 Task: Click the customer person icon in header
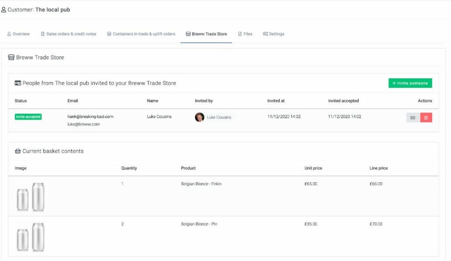(4, 10)
